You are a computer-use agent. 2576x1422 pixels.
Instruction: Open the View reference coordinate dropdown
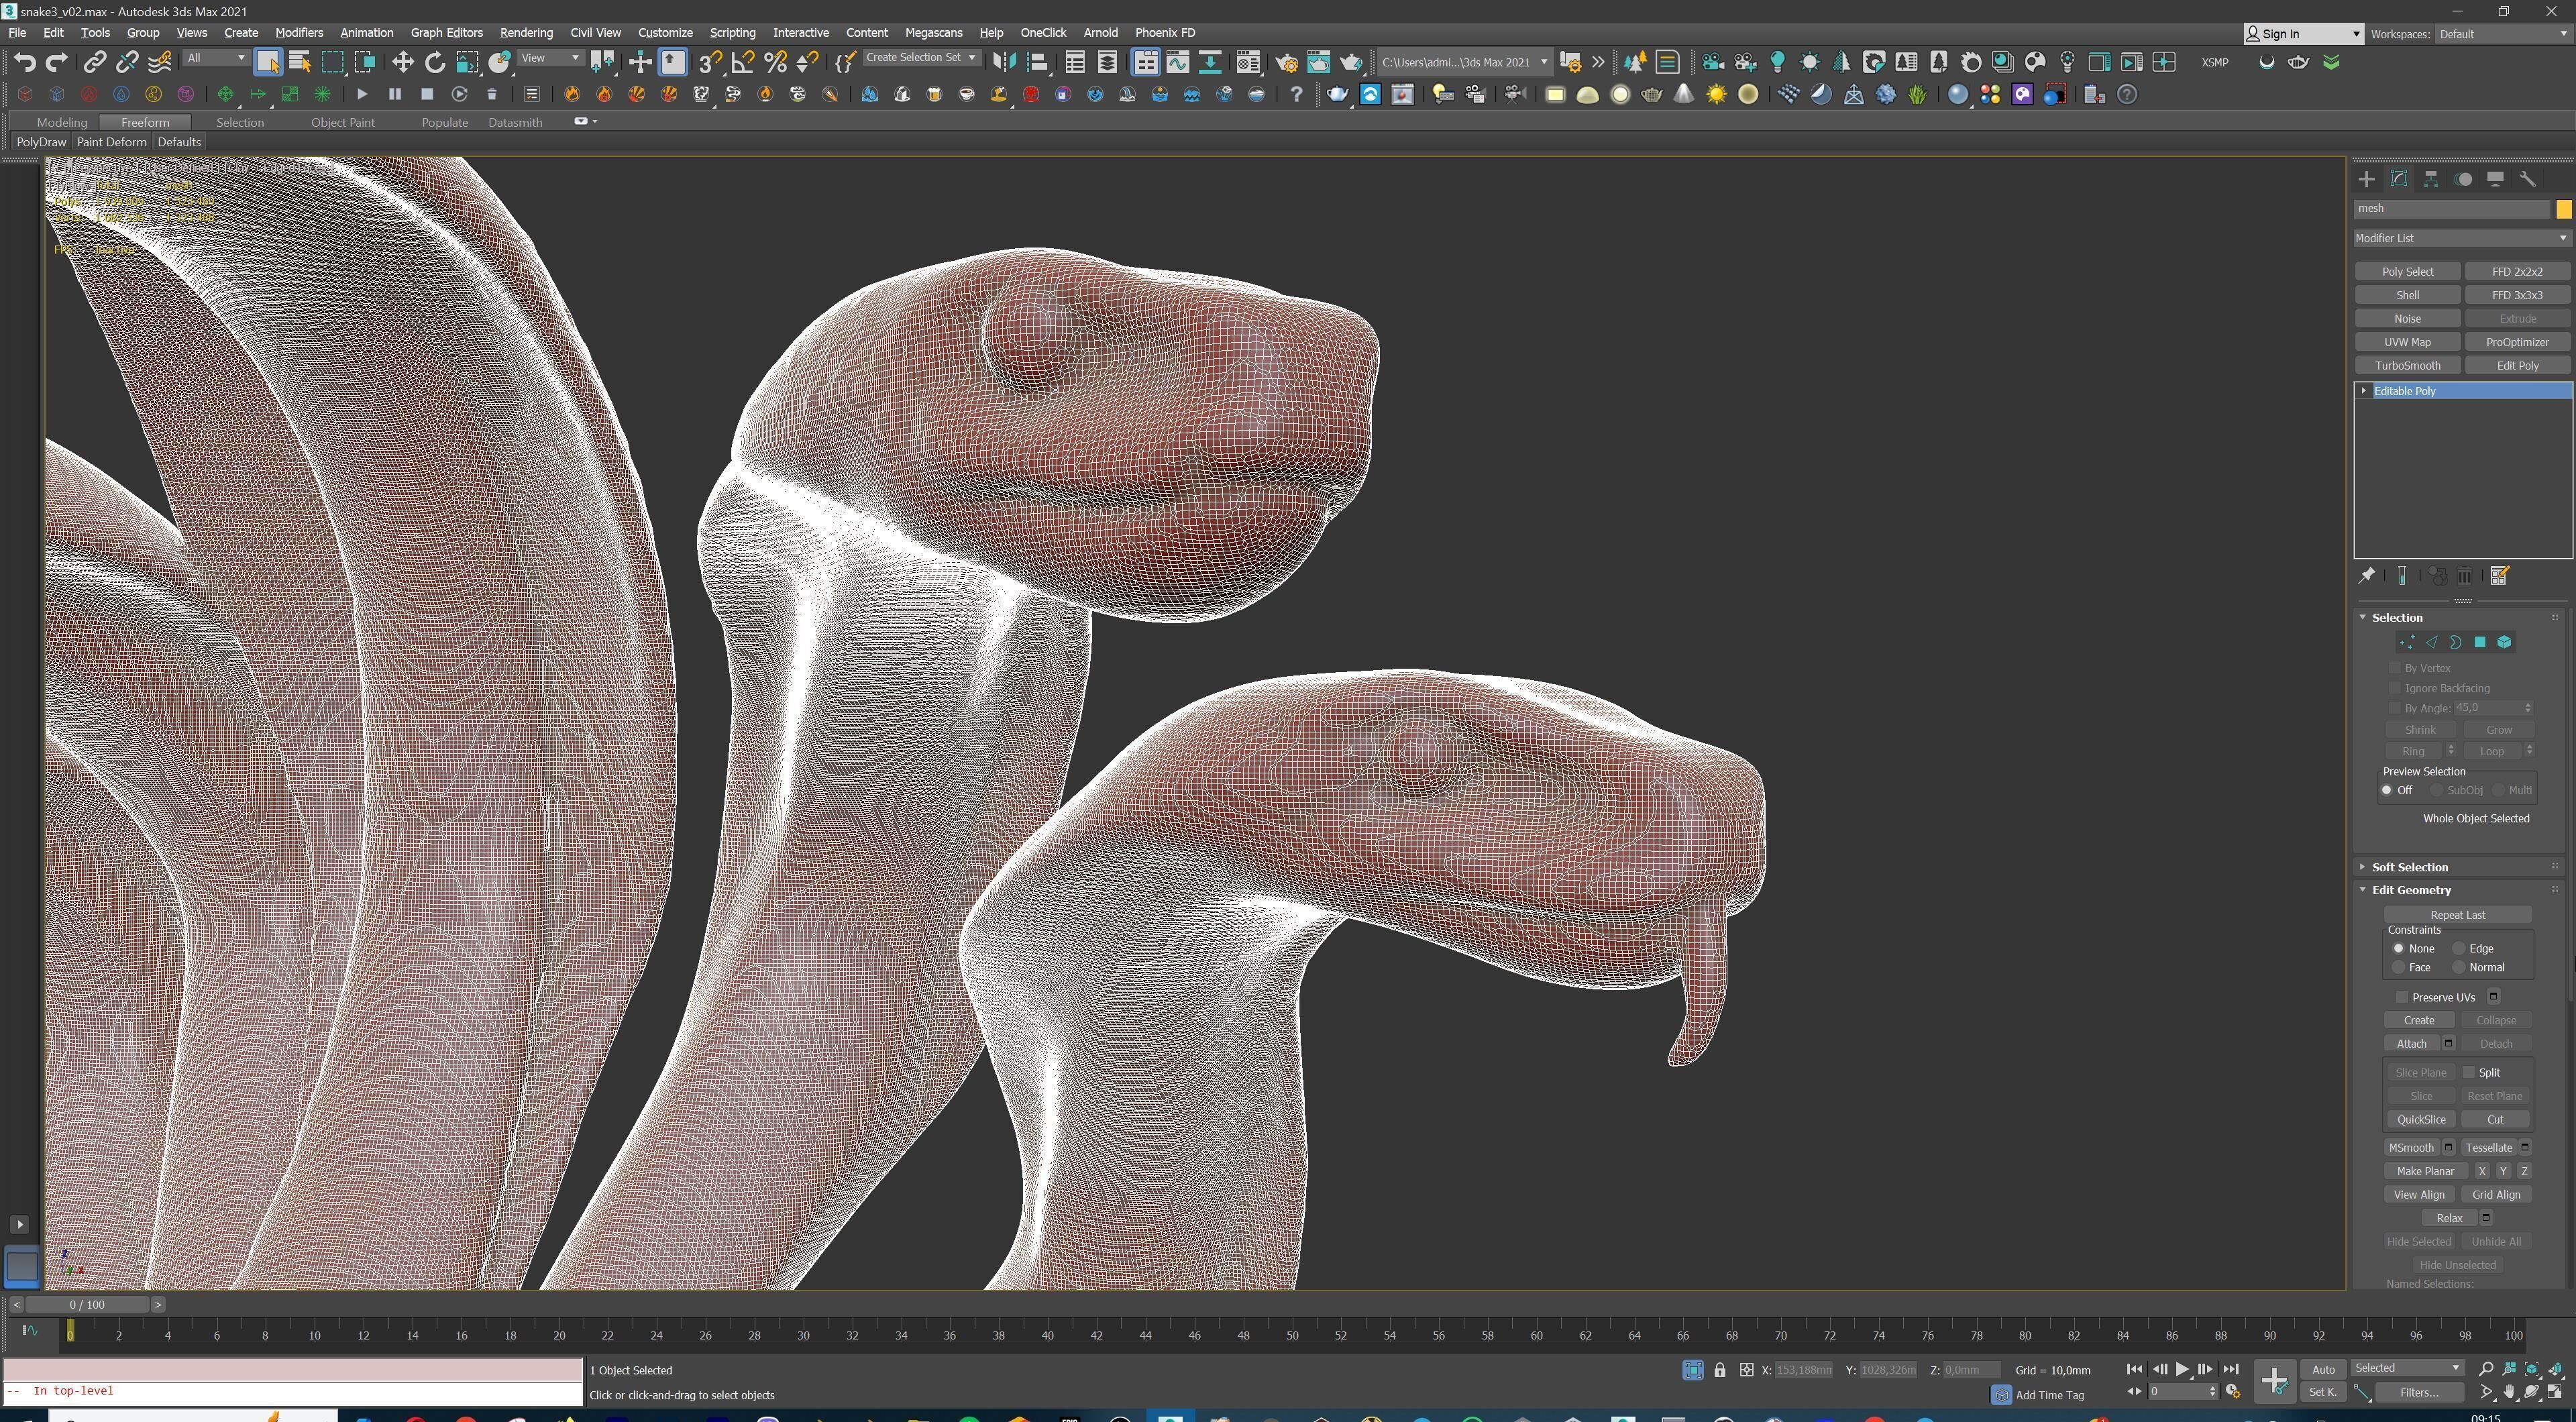click(x=550, y=58)
